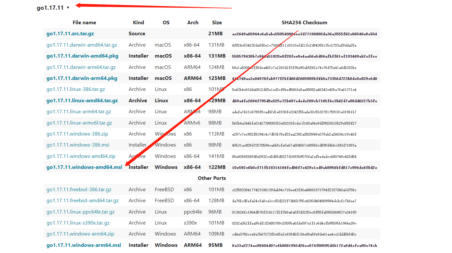Viewport: 452px width, 253px height.
Task: Download go1.17.11.linux-ppc64le.tar.gz archive
Action: [x=80, y=212]
